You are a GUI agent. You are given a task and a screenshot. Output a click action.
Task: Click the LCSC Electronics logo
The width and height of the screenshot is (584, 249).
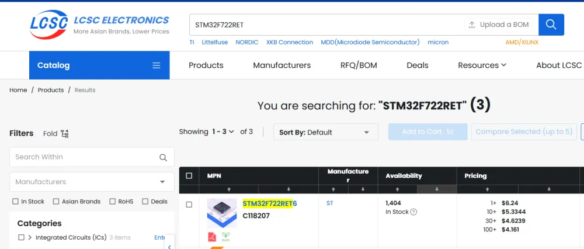point(99,25)
